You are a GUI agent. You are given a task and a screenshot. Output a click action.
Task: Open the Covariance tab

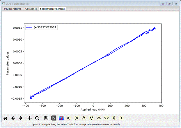coord(31,9)
